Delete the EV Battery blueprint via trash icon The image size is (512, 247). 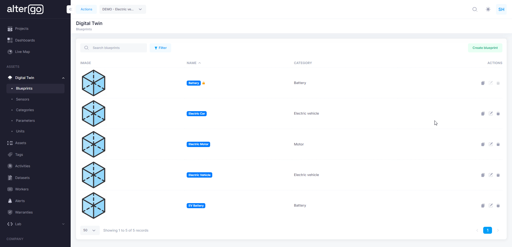coord(498,206)
